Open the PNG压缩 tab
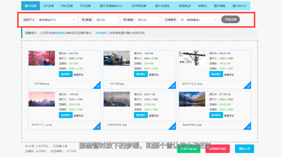Image resolution: width=282 pixels, height=157 pixels. point(67,6)
